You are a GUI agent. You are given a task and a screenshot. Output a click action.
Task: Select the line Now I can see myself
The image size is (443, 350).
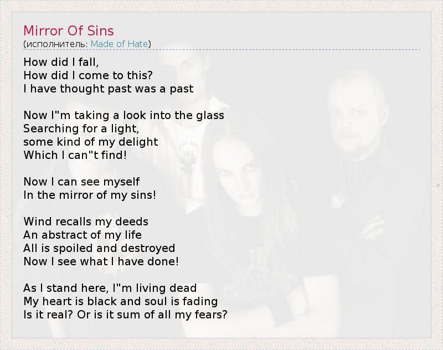[x=81, y=182]
